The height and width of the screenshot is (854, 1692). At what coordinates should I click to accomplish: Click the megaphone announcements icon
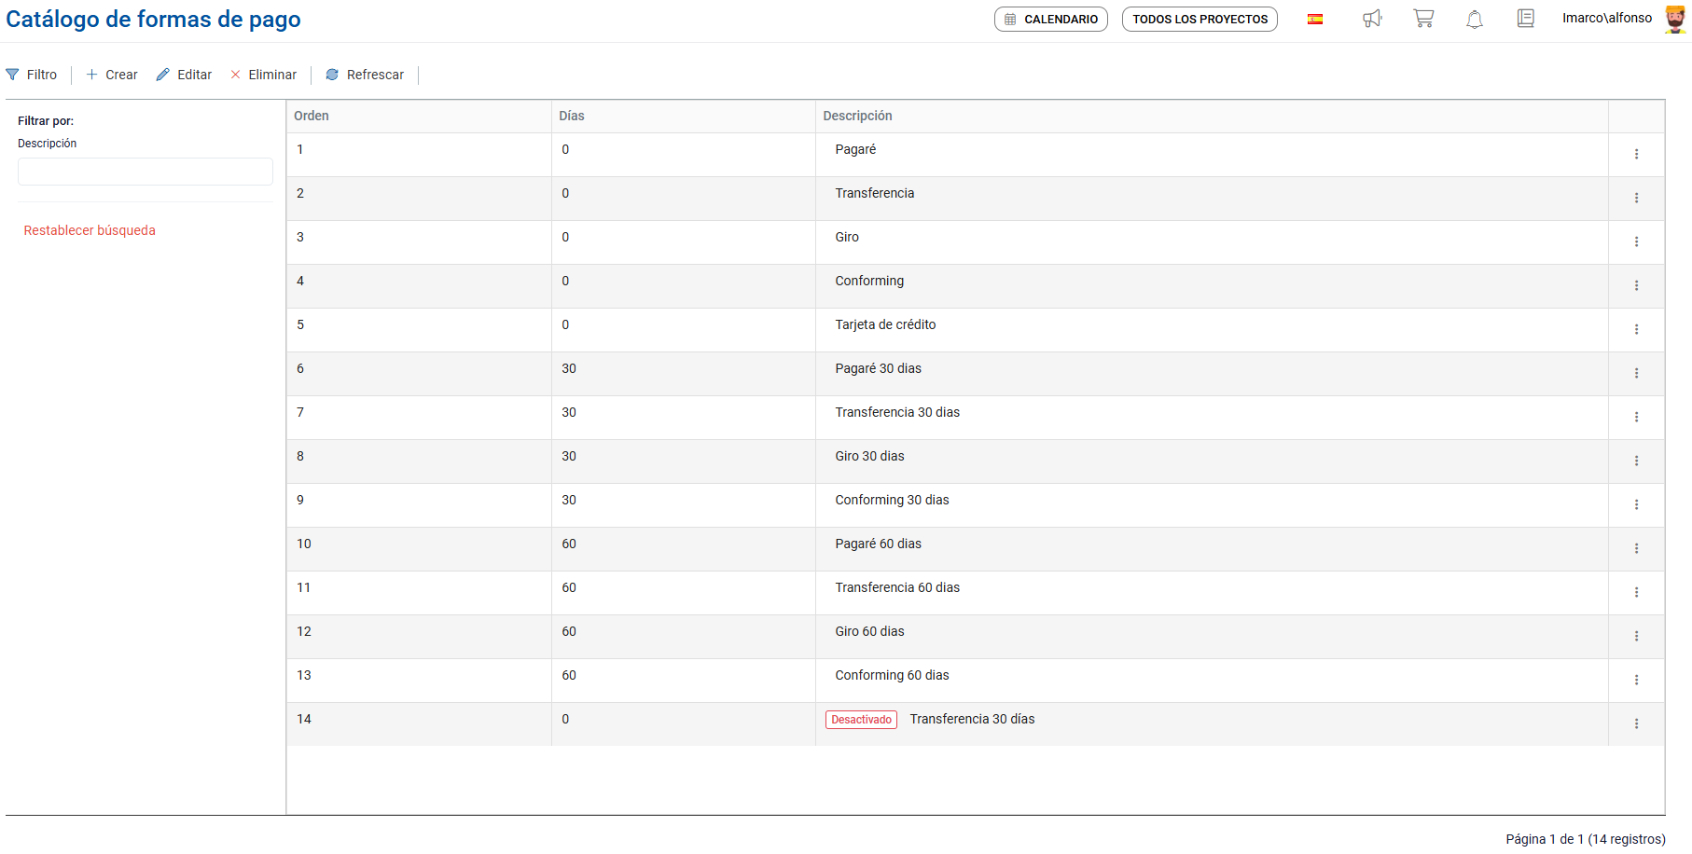[1371, 19]
